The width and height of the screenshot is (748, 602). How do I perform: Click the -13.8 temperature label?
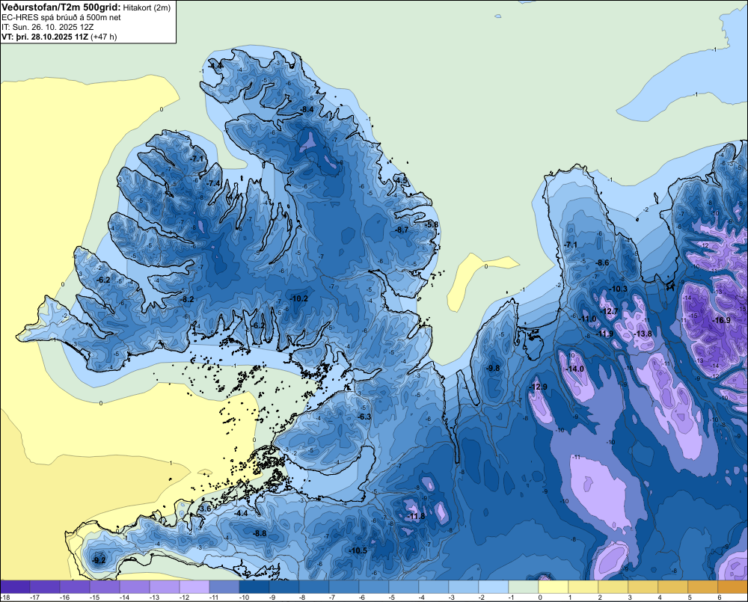point(643,334)
